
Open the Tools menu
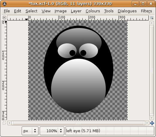click(109, 11)
